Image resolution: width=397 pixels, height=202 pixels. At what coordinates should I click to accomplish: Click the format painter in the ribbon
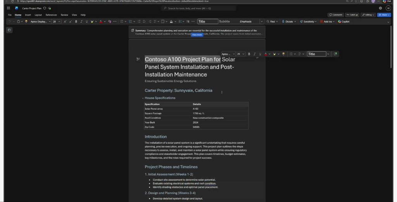(25, 22)
